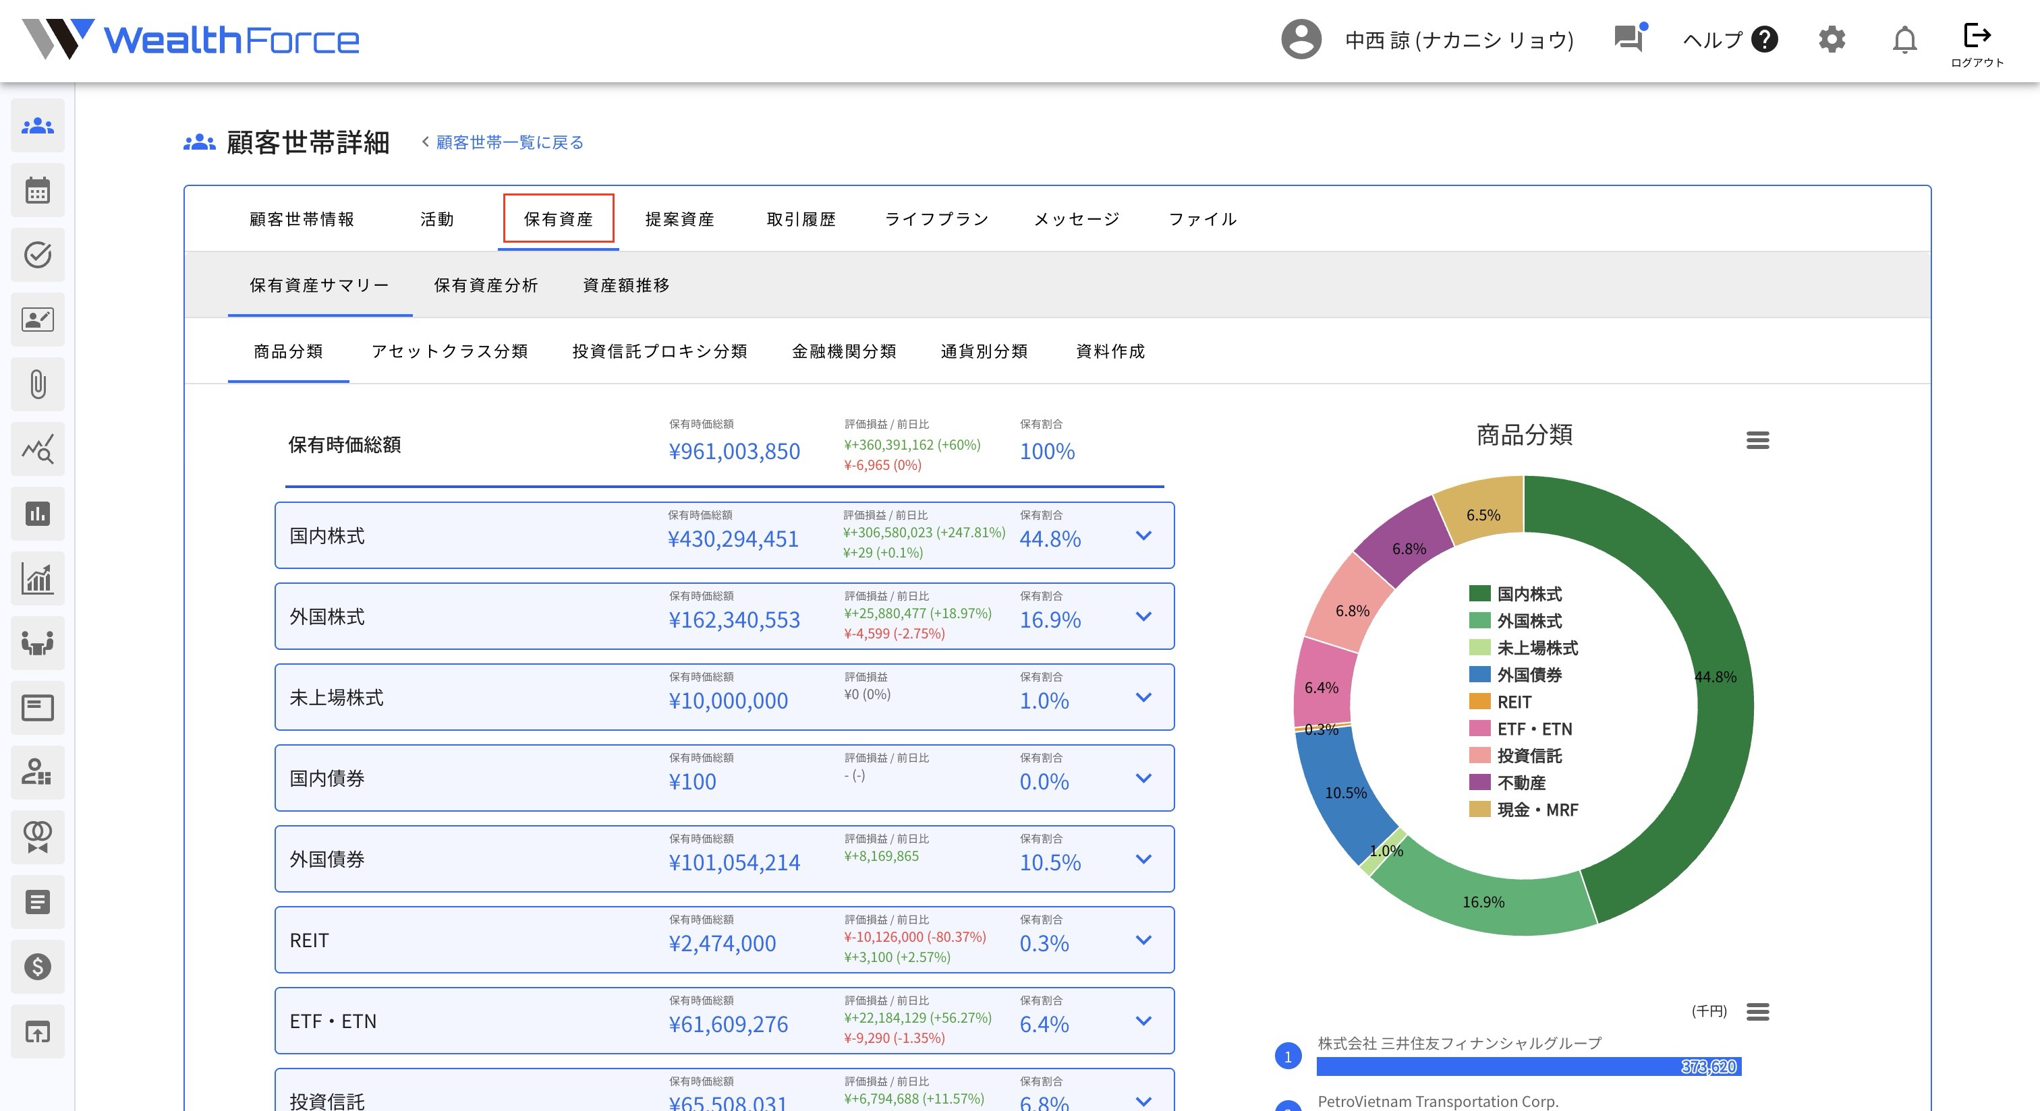Open the paperclip attachments sidebar icon
Image resolution: width=2040 pixels, height=1111 pixels.
click(37, 384)
